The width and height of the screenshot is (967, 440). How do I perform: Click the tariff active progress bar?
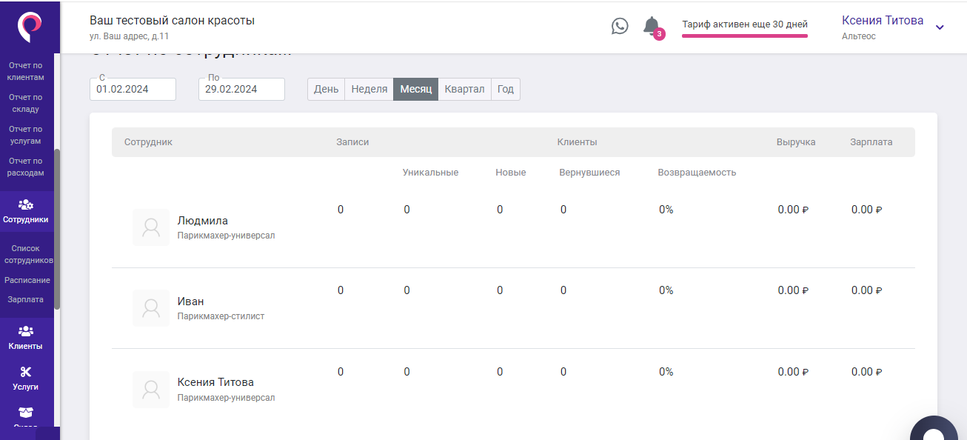point(744,35)
